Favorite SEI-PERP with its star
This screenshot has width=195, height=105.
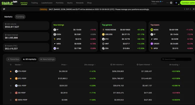coord(11,93)
